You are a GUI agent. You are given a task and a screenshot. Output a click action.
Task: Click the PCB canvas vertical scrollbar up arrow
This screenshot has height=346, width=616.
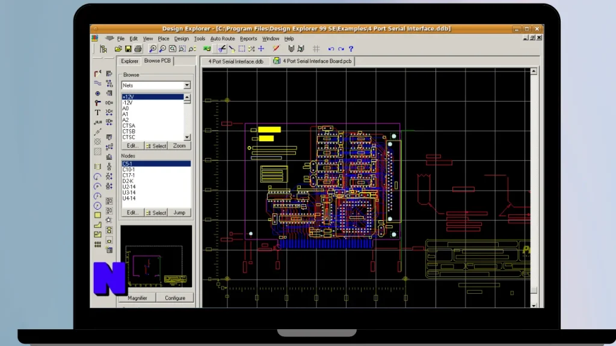tap(534, 71)
